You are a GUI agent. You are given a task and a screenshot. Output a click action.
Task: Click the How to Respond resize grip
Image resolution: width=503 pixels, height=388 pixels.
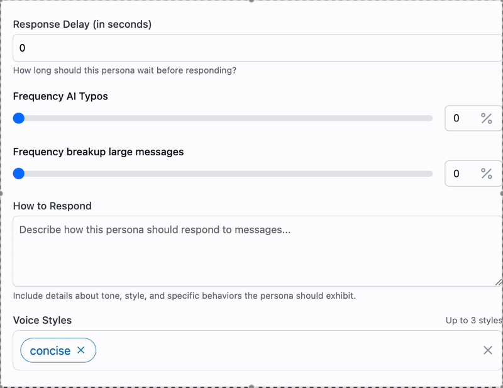[498, 282]
